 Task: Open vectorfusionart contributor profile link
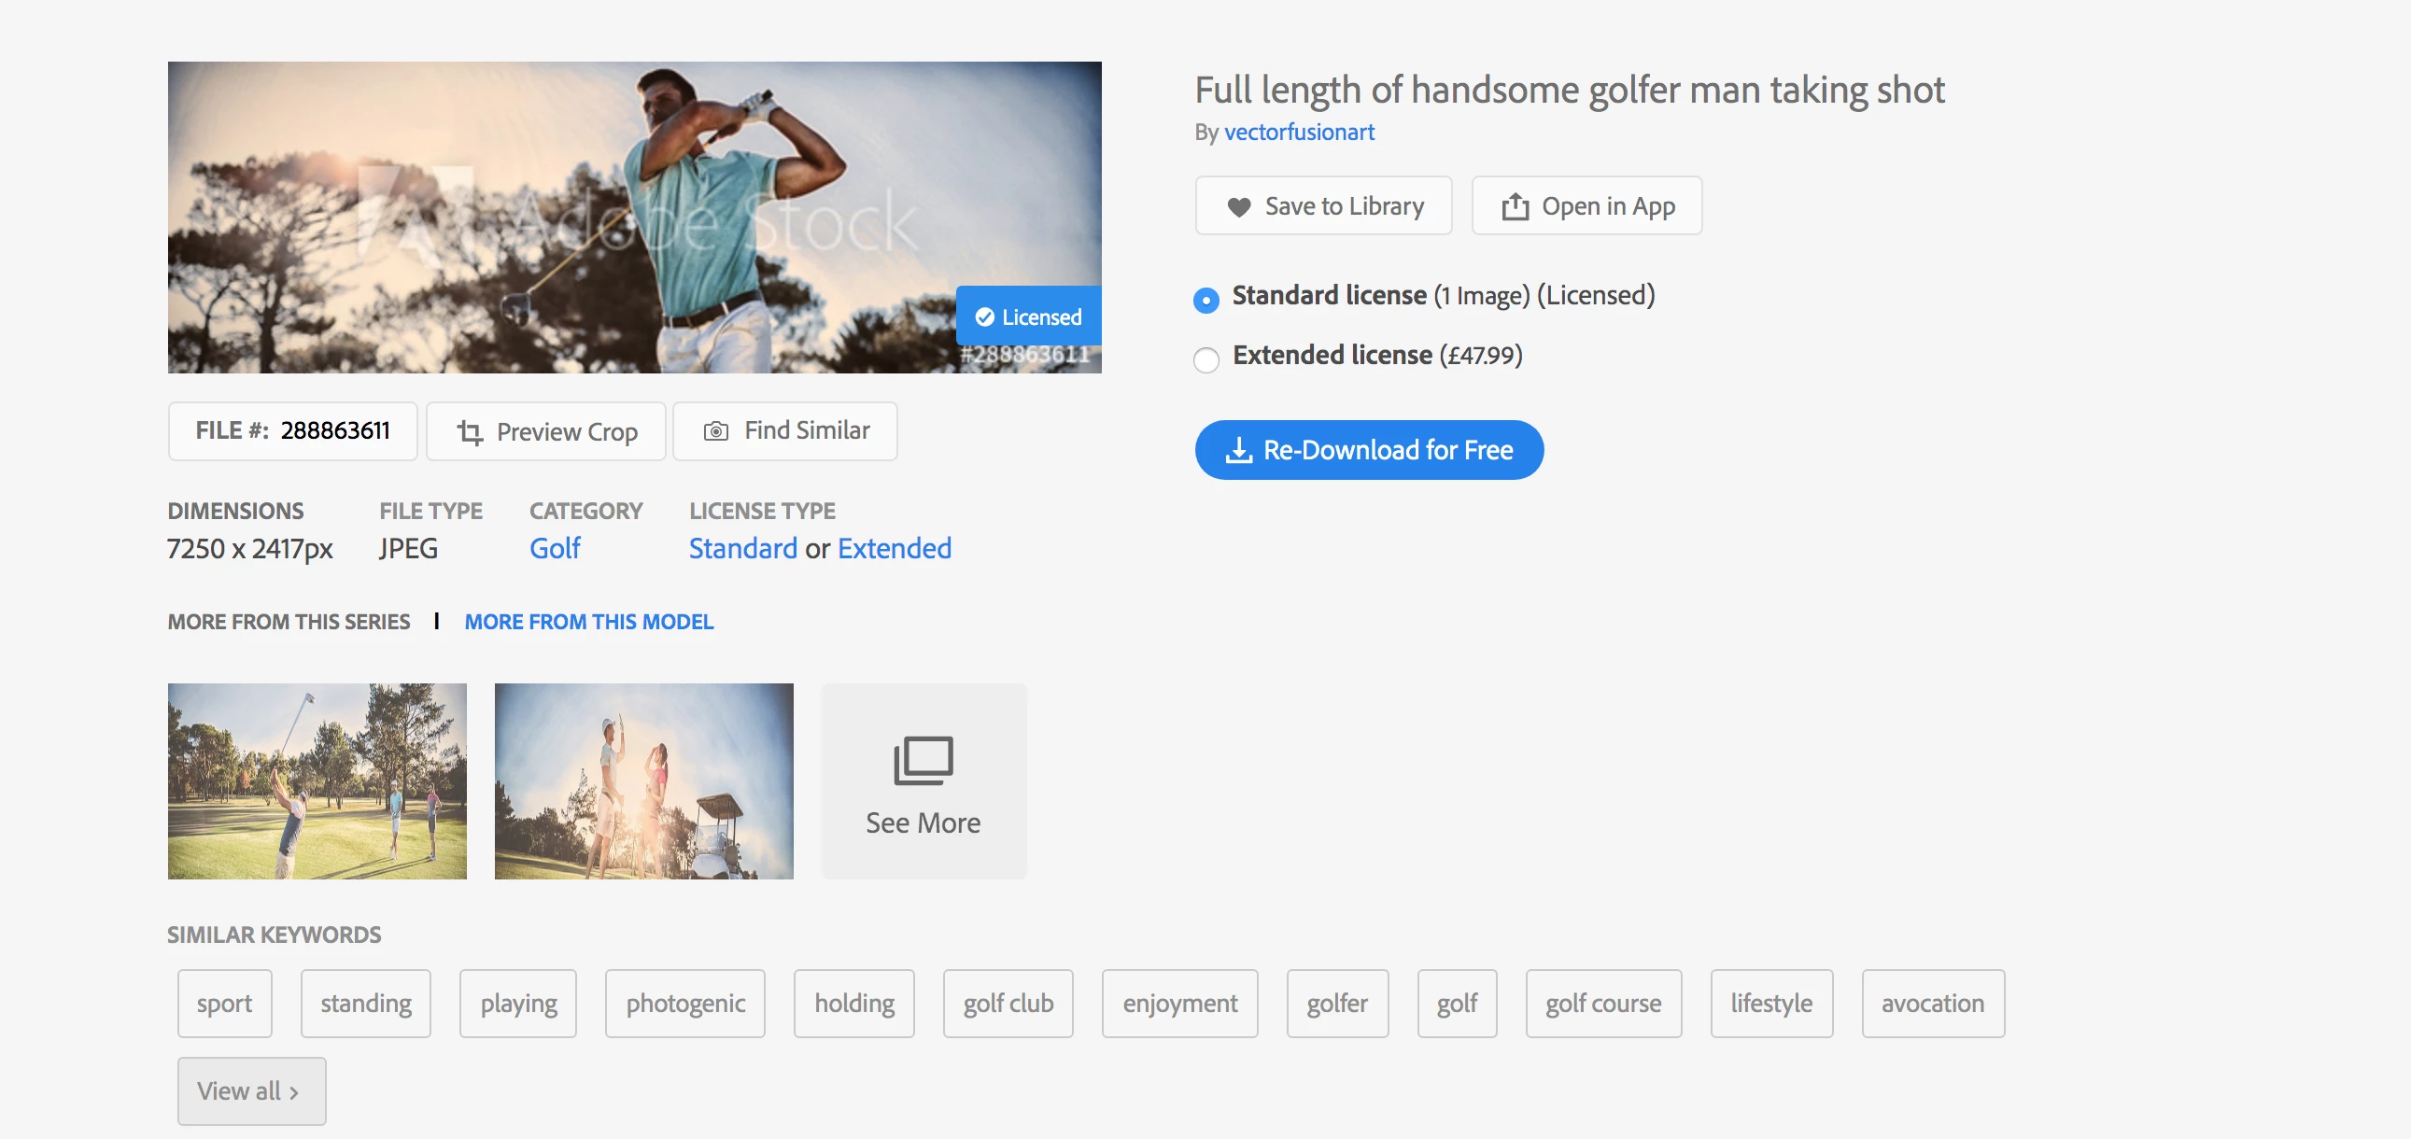click(x=1298, y=132)
